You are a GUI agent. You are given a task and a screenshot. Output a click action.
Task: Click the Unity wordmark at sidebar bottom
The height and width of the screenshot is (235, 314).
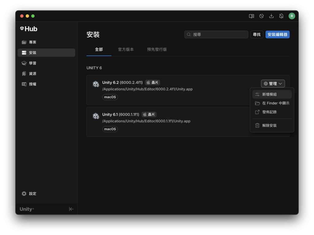pos(27,209)
